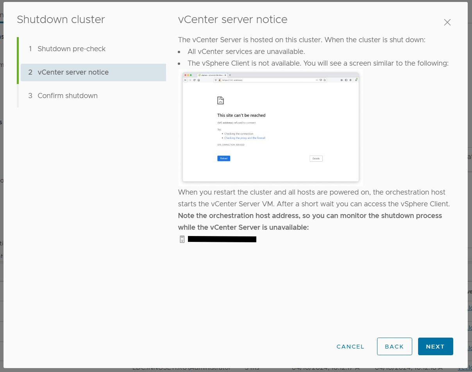Go to Shutdown pre-check step

tap(72, 49)
